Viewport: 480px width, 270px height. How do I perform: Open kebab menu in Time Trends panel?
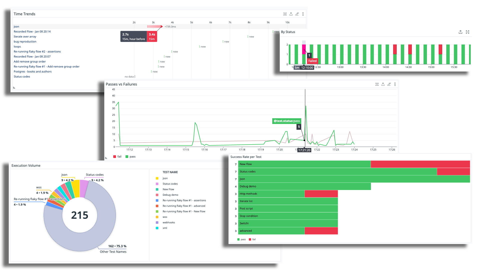click(x=303, y=14)
